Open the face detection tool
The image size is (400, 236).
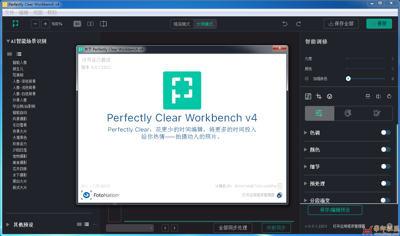(330, 96)
